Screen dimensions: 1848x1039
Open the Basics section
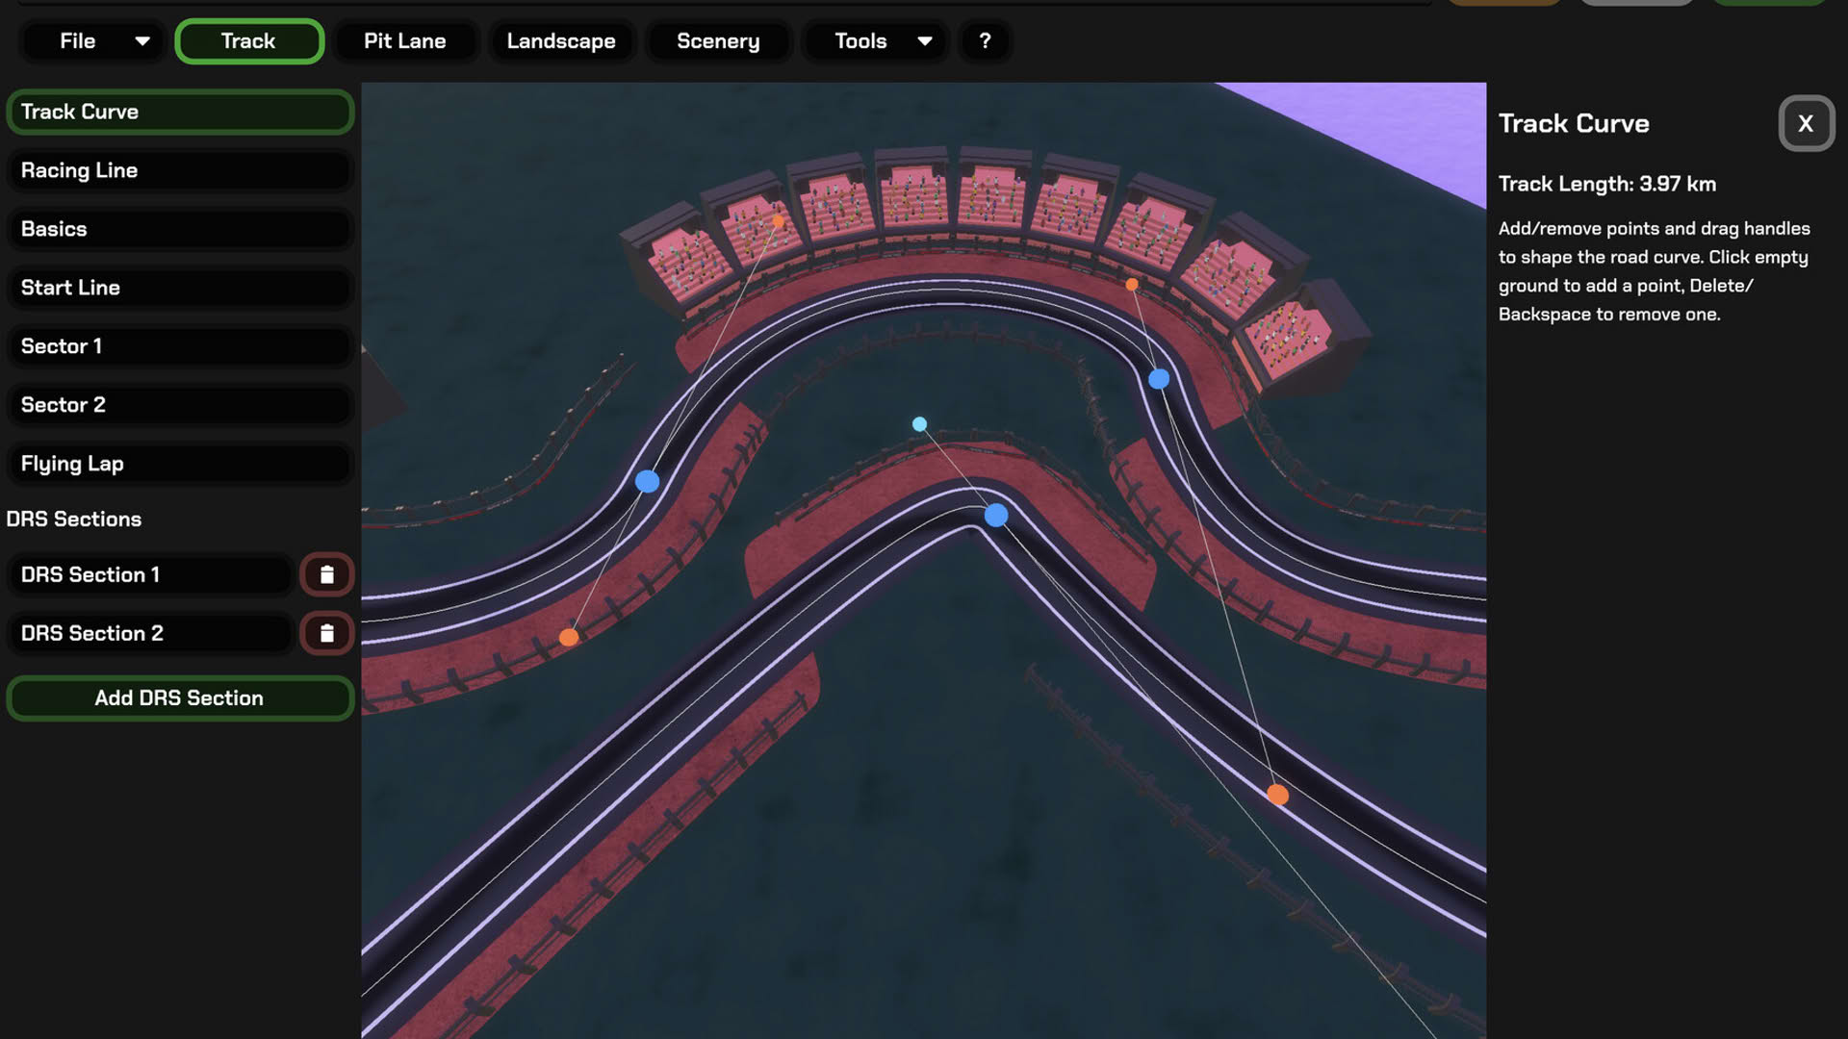[x=180, y=229]
